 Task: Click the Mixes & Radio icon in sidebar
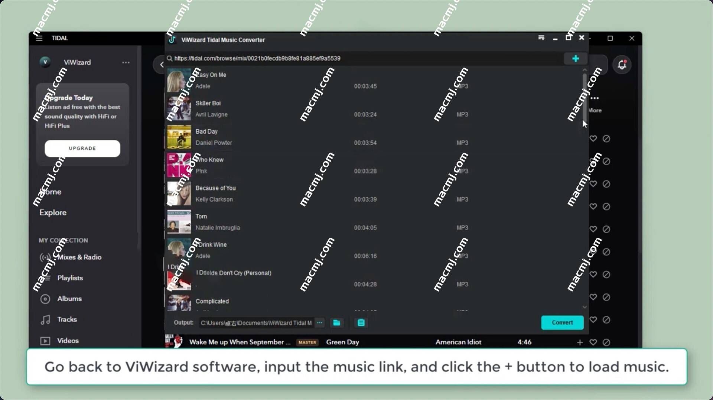coord(45,257)
